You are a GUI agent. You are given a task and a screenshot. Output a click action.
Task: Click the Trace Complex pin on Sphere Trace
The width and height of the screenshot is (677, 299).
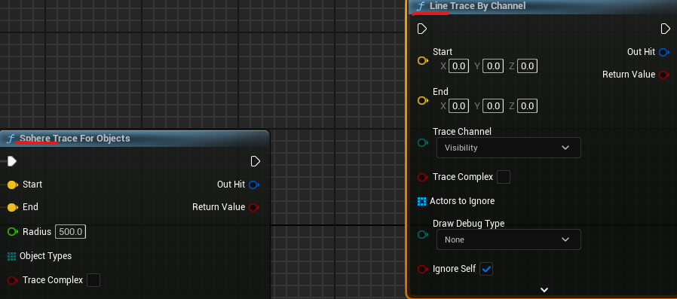click(x=13, y=280)
